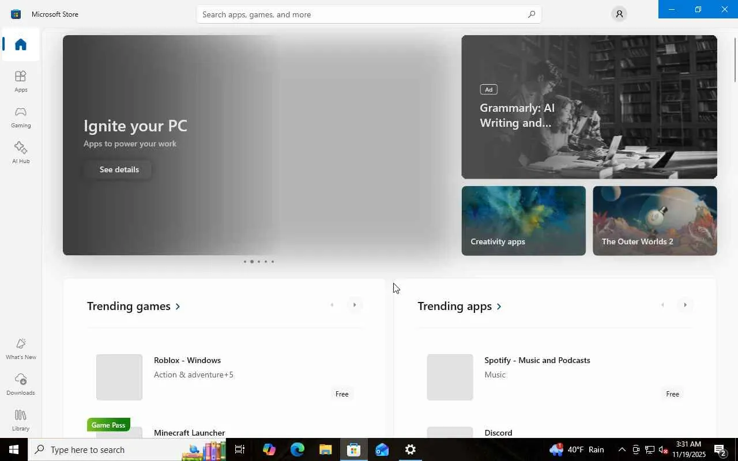Open File Explorer from the taskbar
This screenshot has height=461, width=738.
[325, 449]
